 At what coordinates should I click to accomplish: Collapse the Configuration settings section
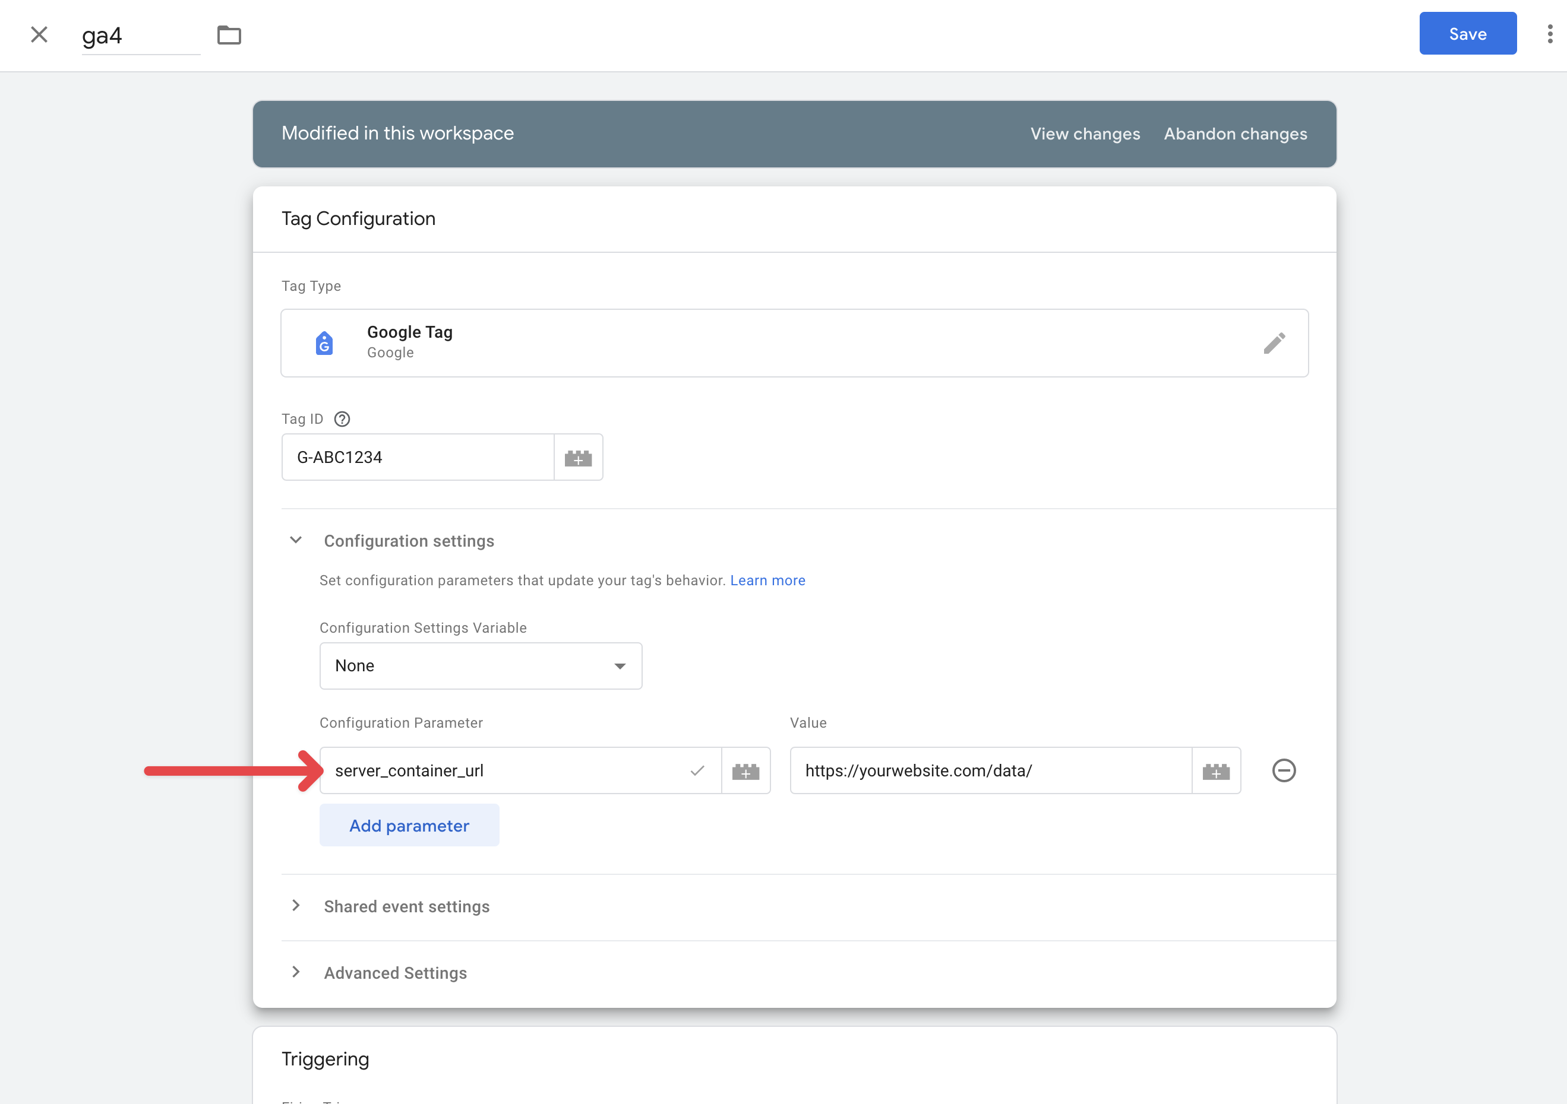(x=296, y=540)
